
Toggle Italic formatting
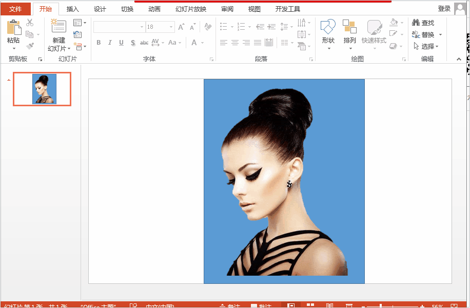pos(110,43)
